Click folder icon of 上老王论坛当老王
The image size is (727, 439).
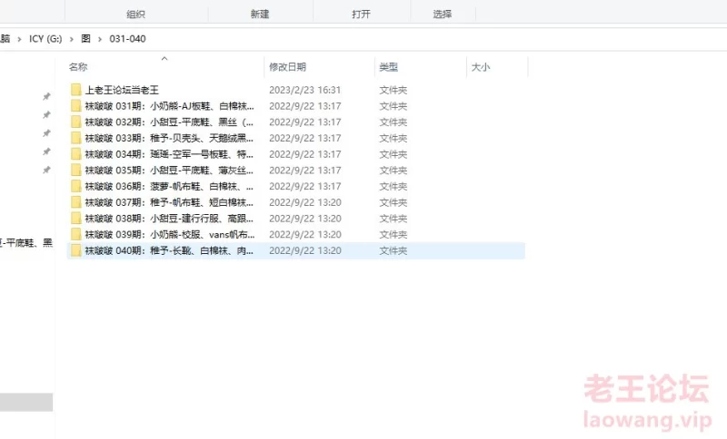pyautogui.click(x=76, y=90)
